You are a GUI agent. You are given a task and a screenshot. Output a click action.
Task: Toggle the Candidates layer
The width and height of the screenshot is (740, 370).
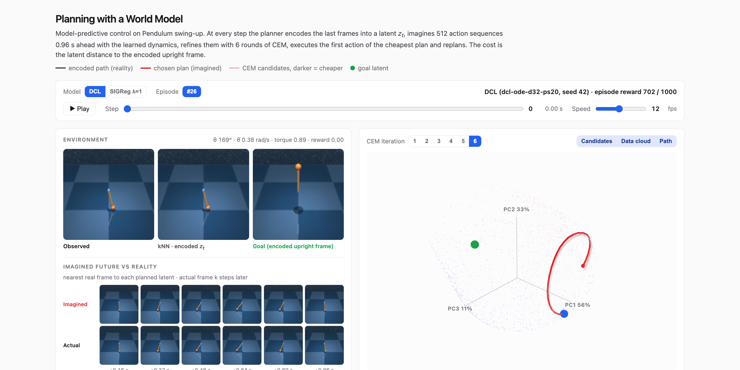point(597,141)
